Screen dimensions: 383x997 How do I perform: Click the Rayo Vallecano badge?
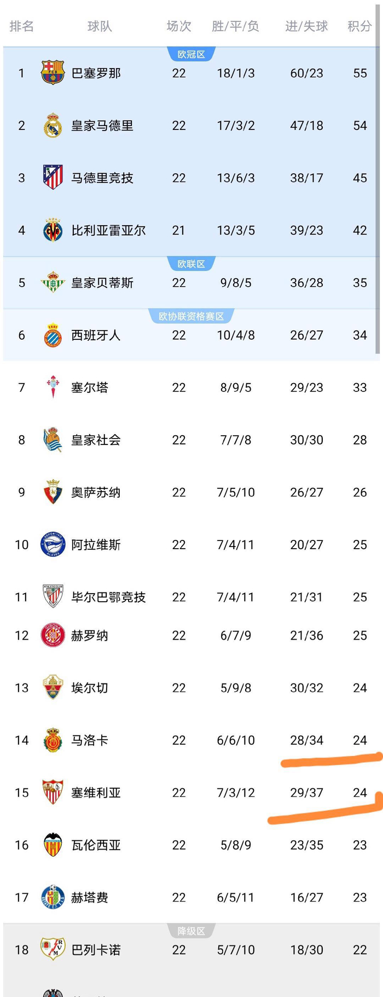[53, 950]
